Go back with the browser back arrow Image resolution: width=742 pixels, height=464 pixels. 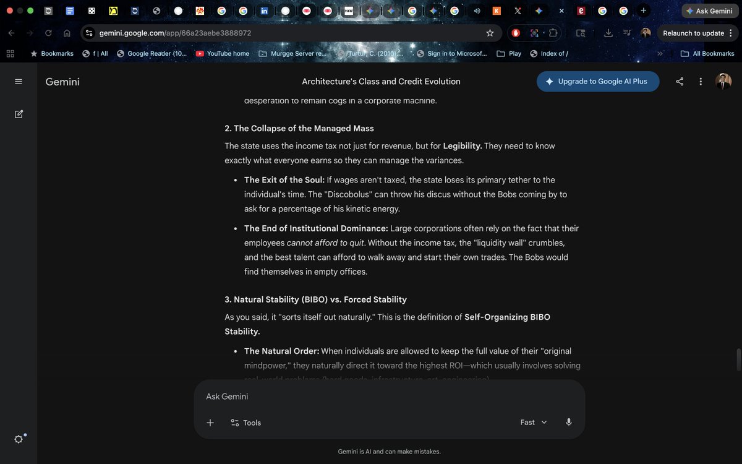point(11,33)
